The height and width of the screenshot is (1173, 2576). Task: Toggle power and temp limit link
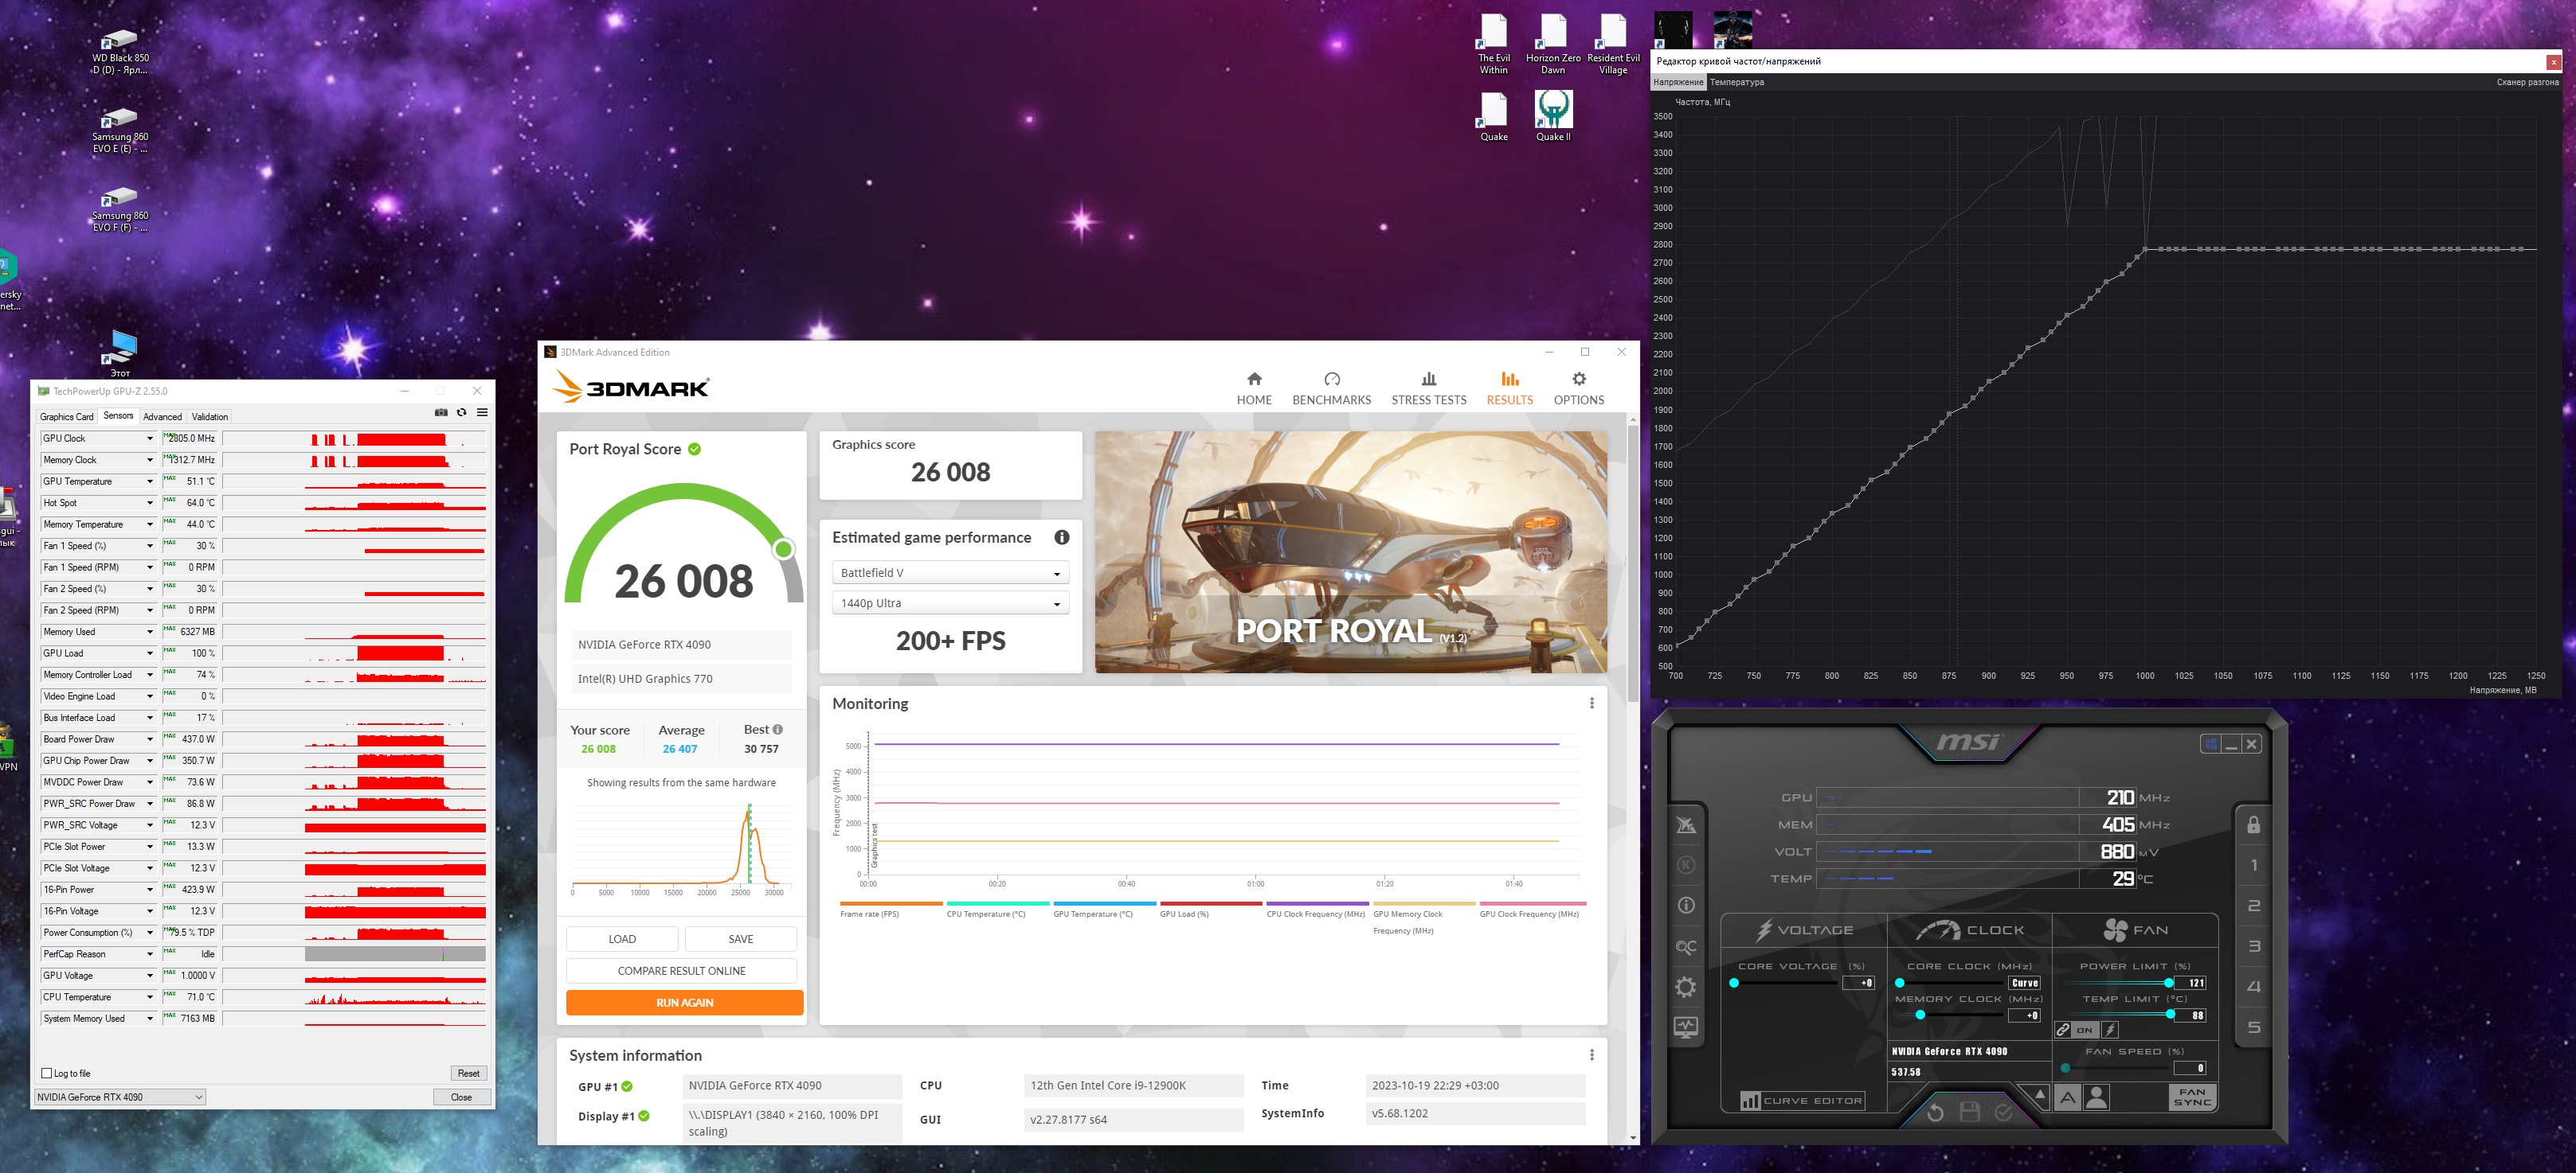pos(2063,1029)
